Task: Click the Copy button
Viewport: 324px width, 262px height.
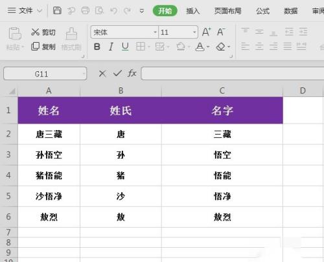Action: tap(43, 47)
